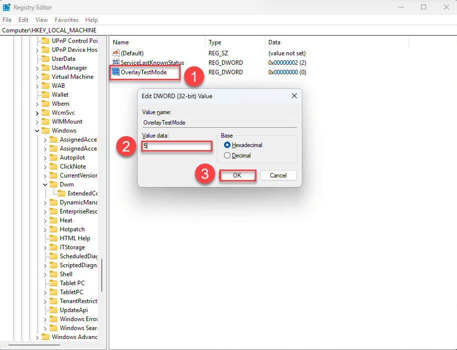This screenshot has width=457, height=350.
Task: Select the Decimal base option
Action: tap(228, 156)
